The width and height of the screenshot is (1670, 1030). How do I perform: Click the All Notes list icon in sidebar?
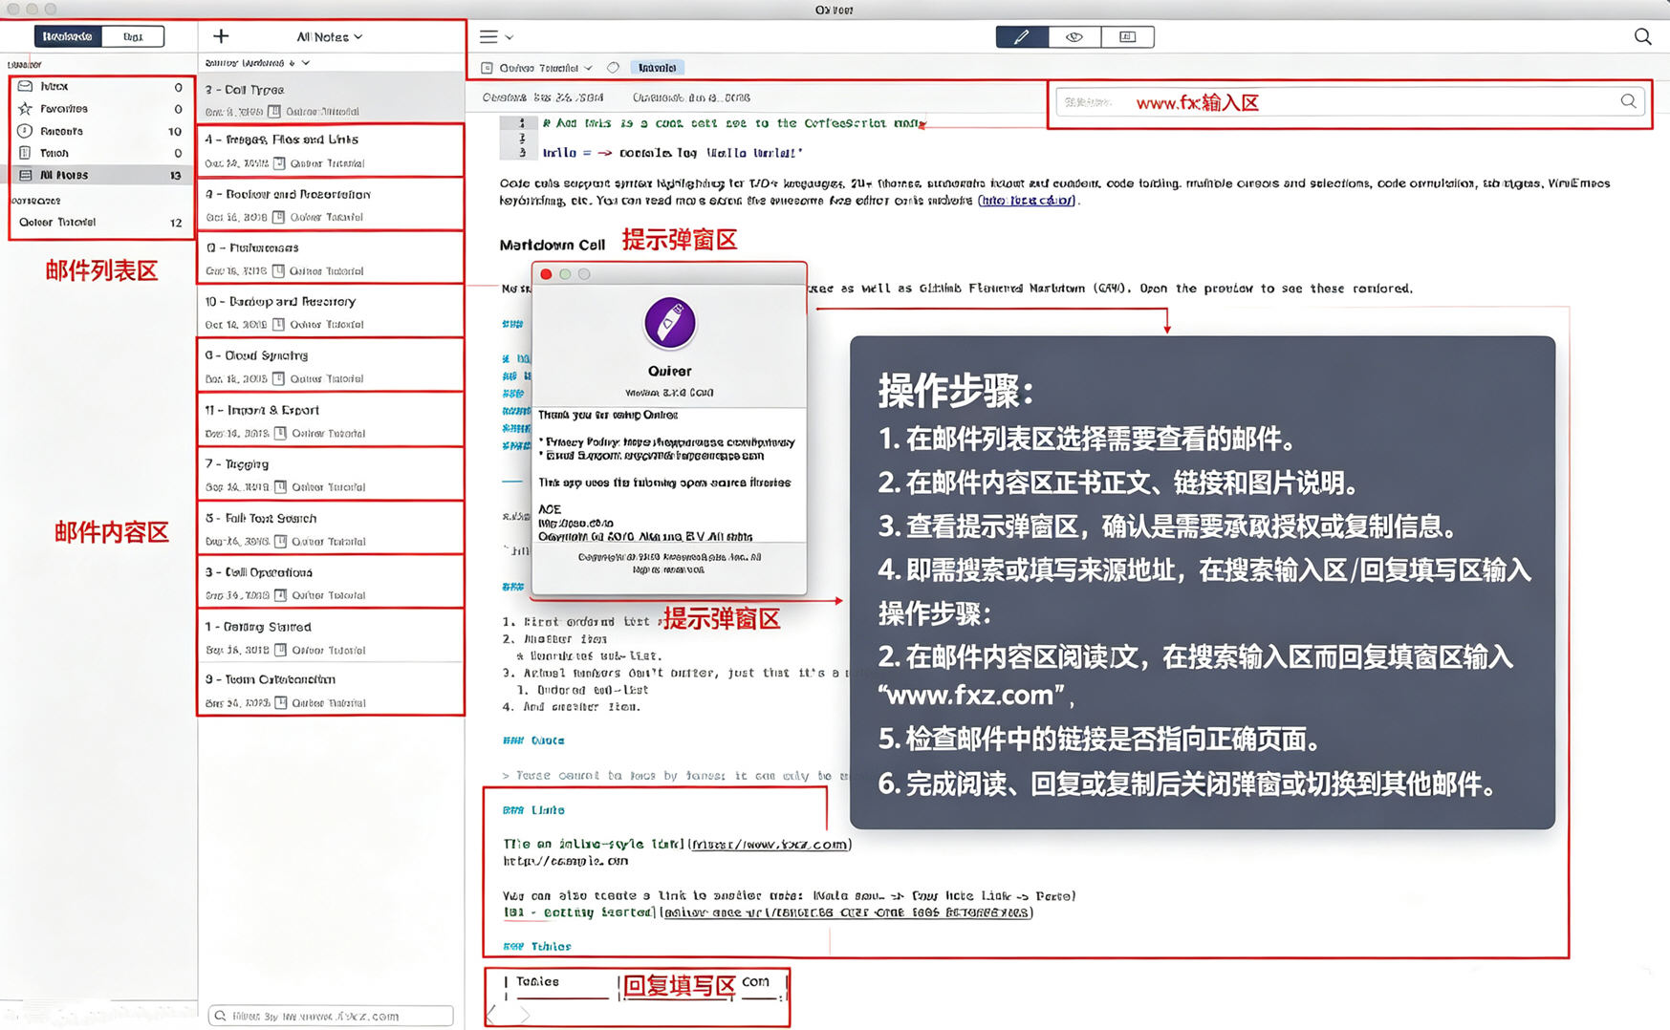[x=25, y=175]
